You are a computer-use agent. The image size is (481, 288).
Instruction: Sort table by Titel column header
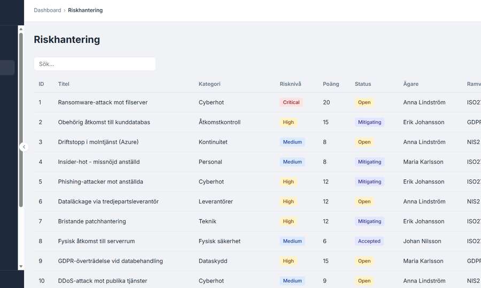64,84
